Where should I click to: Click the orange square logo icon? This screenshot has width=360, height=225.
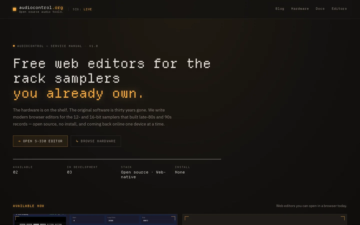[14, 9]
